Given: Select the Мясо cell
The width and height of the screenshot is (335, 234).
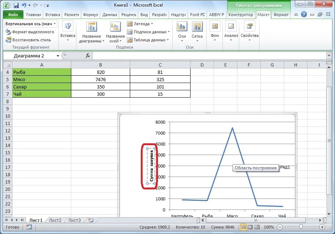Looking at the screenshot, I should point(42,79).
